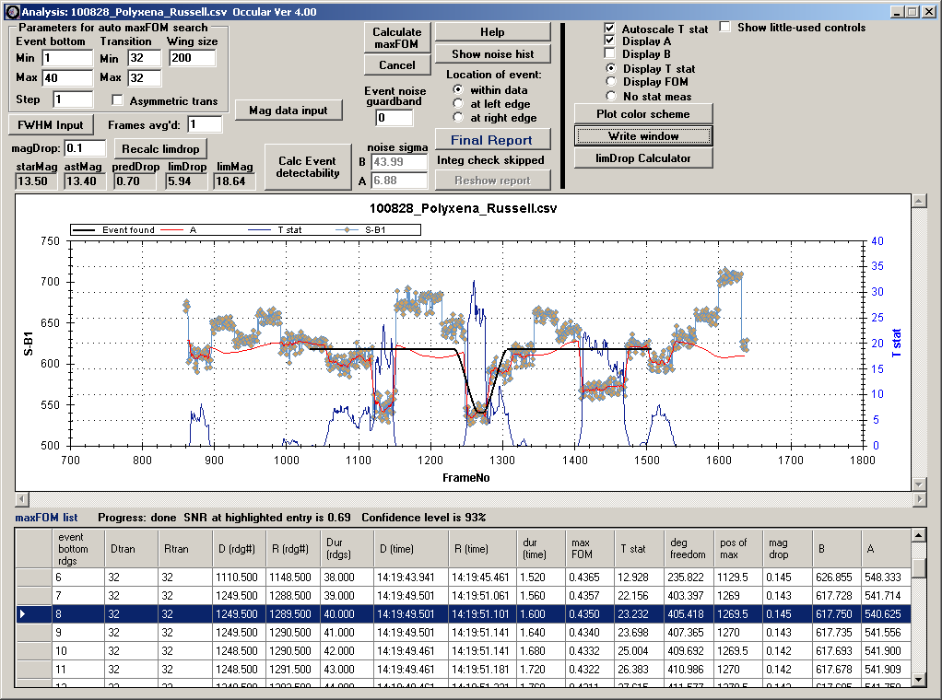Click the Write window button
The width and height of the screenshot is (942, 700).
[642, 136]
